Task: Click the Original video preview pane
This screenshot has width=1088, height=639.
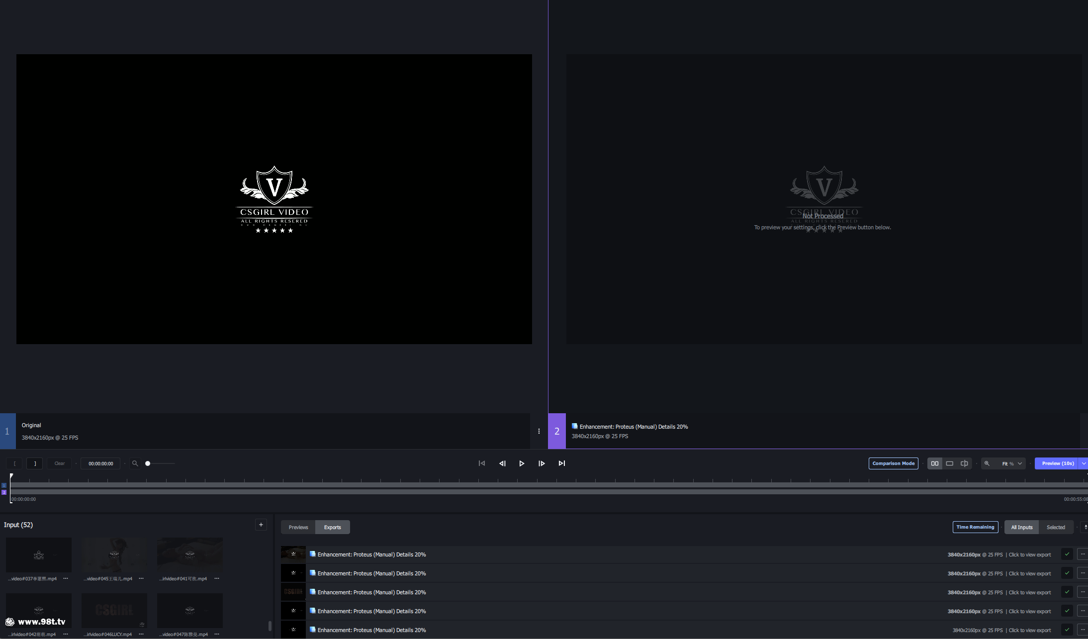Action: click(x=274, y=199)
